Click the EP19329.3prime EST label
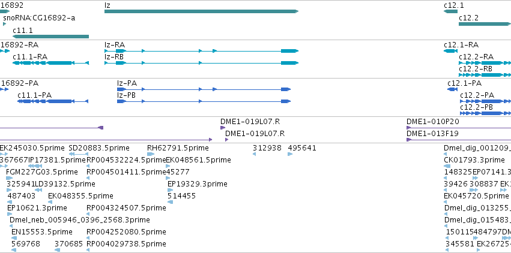This screenshot has width=511, height=253. point(198,184)
